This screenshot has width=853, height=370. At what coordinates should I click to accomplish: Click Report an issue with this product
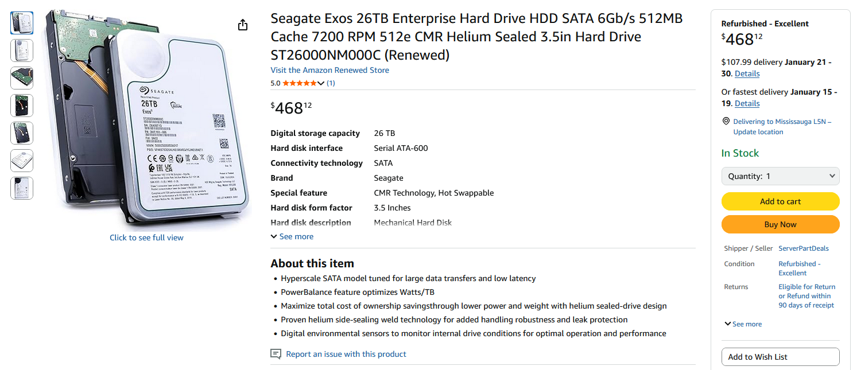346,354
